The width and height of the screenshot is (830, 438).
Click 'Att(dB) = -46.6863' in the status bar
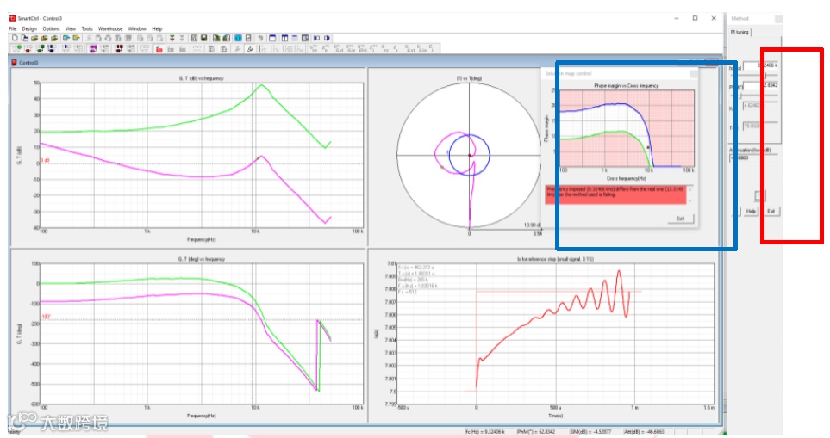click(643, 432)
